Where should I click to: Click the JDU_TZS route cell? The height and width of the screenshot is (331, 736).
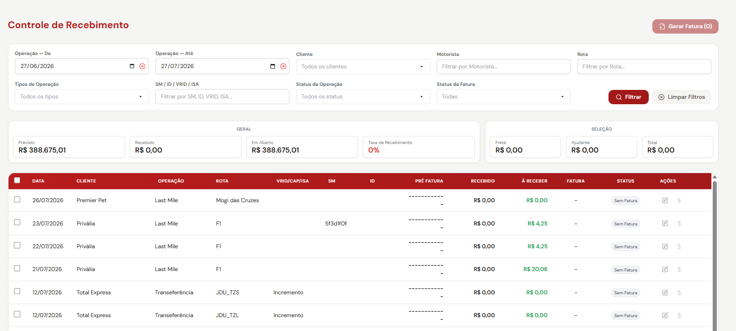click(x=227, y=293)
